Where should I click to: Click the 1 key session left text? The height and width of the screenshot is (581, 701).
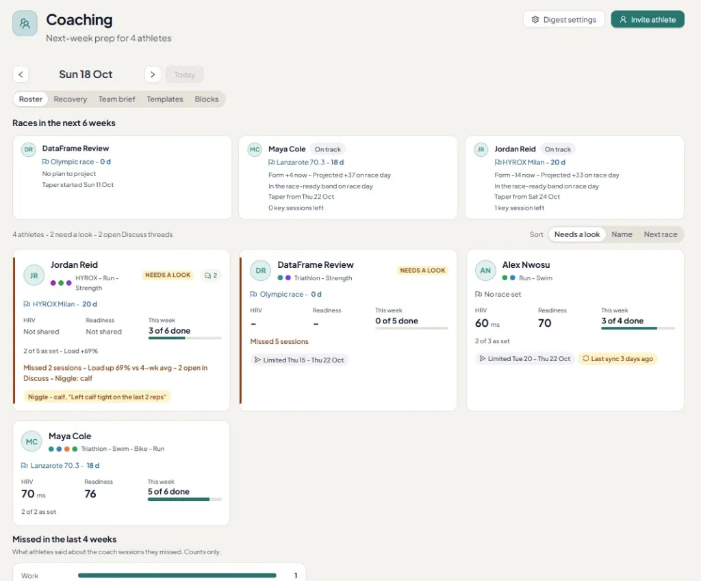coord(519,208)
